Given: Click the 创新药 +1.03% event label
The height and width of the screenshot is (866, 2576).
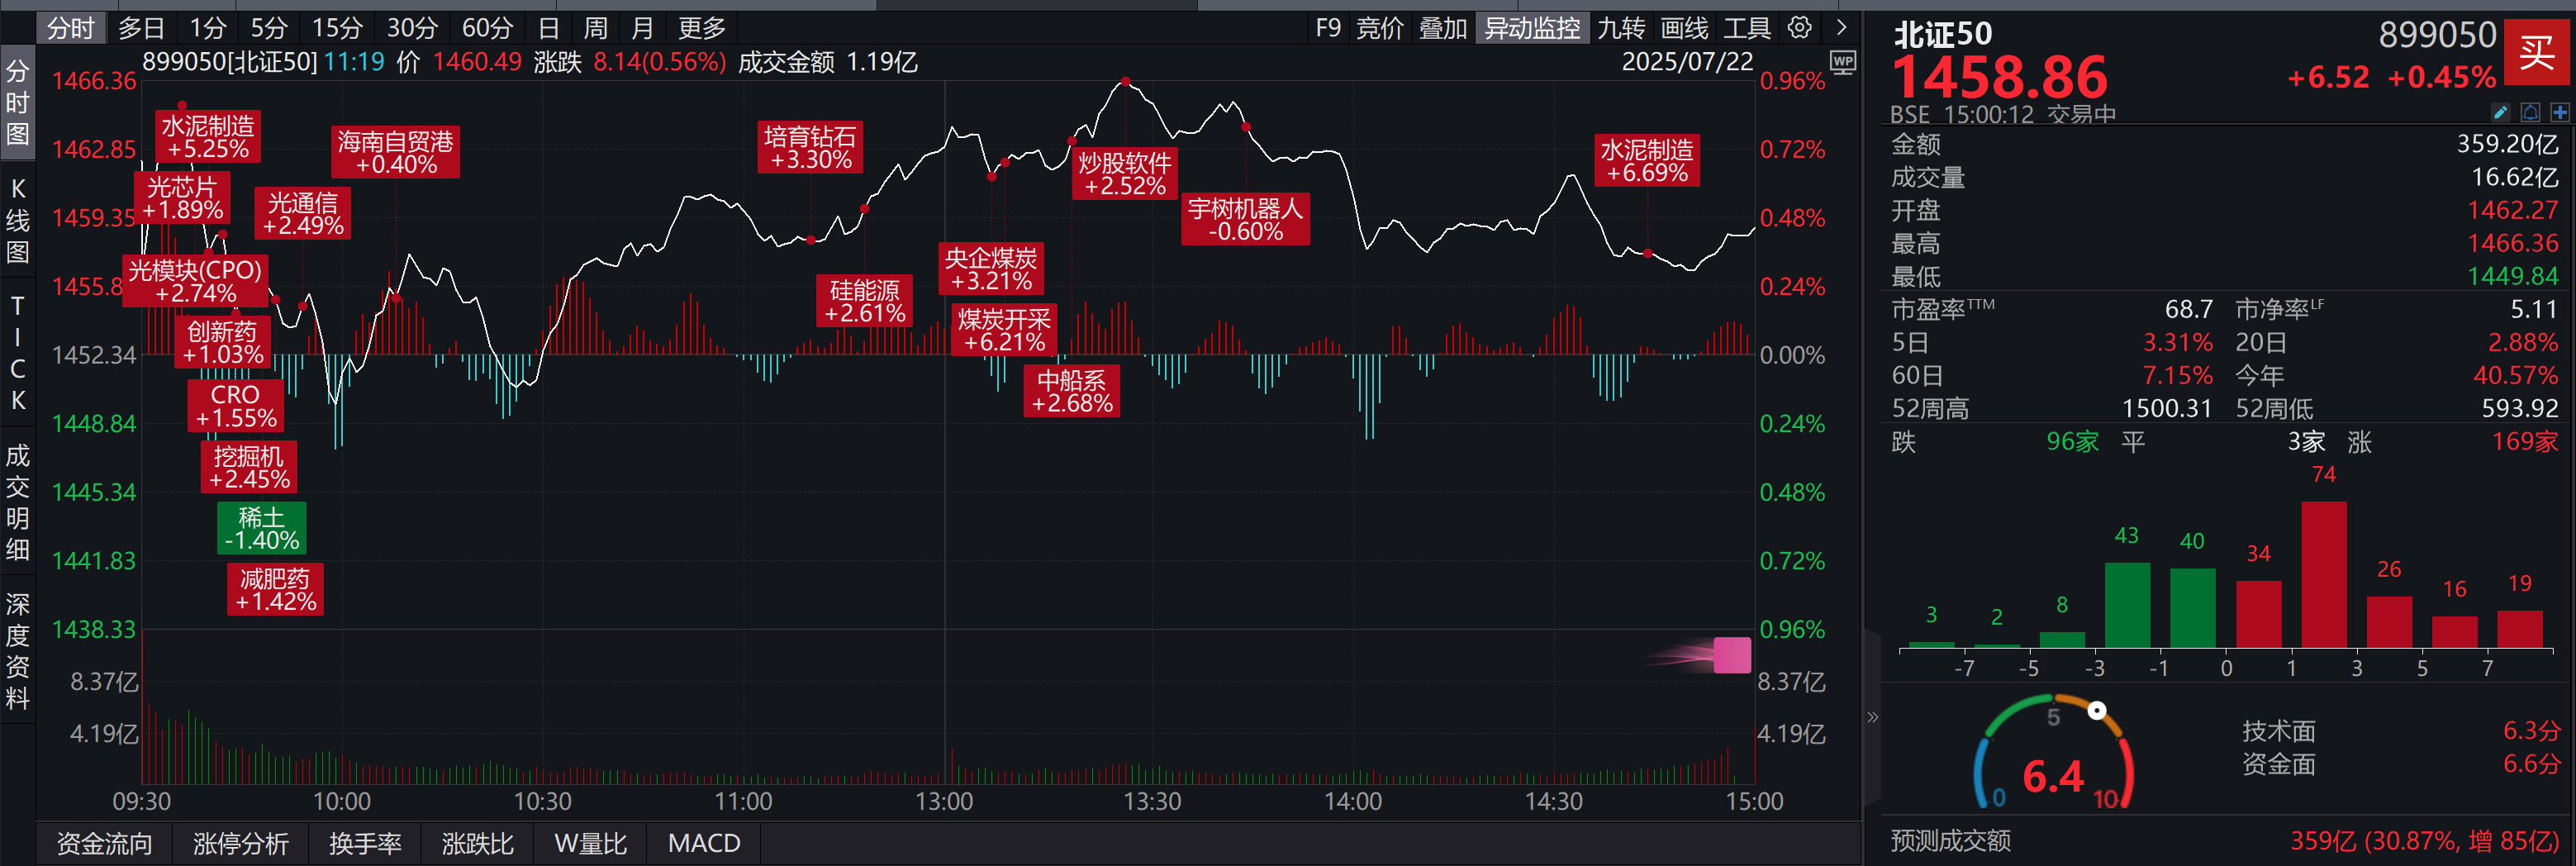Looking at the screenshot, I should [x=223, y=342].
